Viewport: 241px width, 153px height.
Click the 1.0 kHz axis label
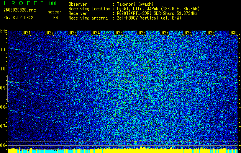point(3,69)
